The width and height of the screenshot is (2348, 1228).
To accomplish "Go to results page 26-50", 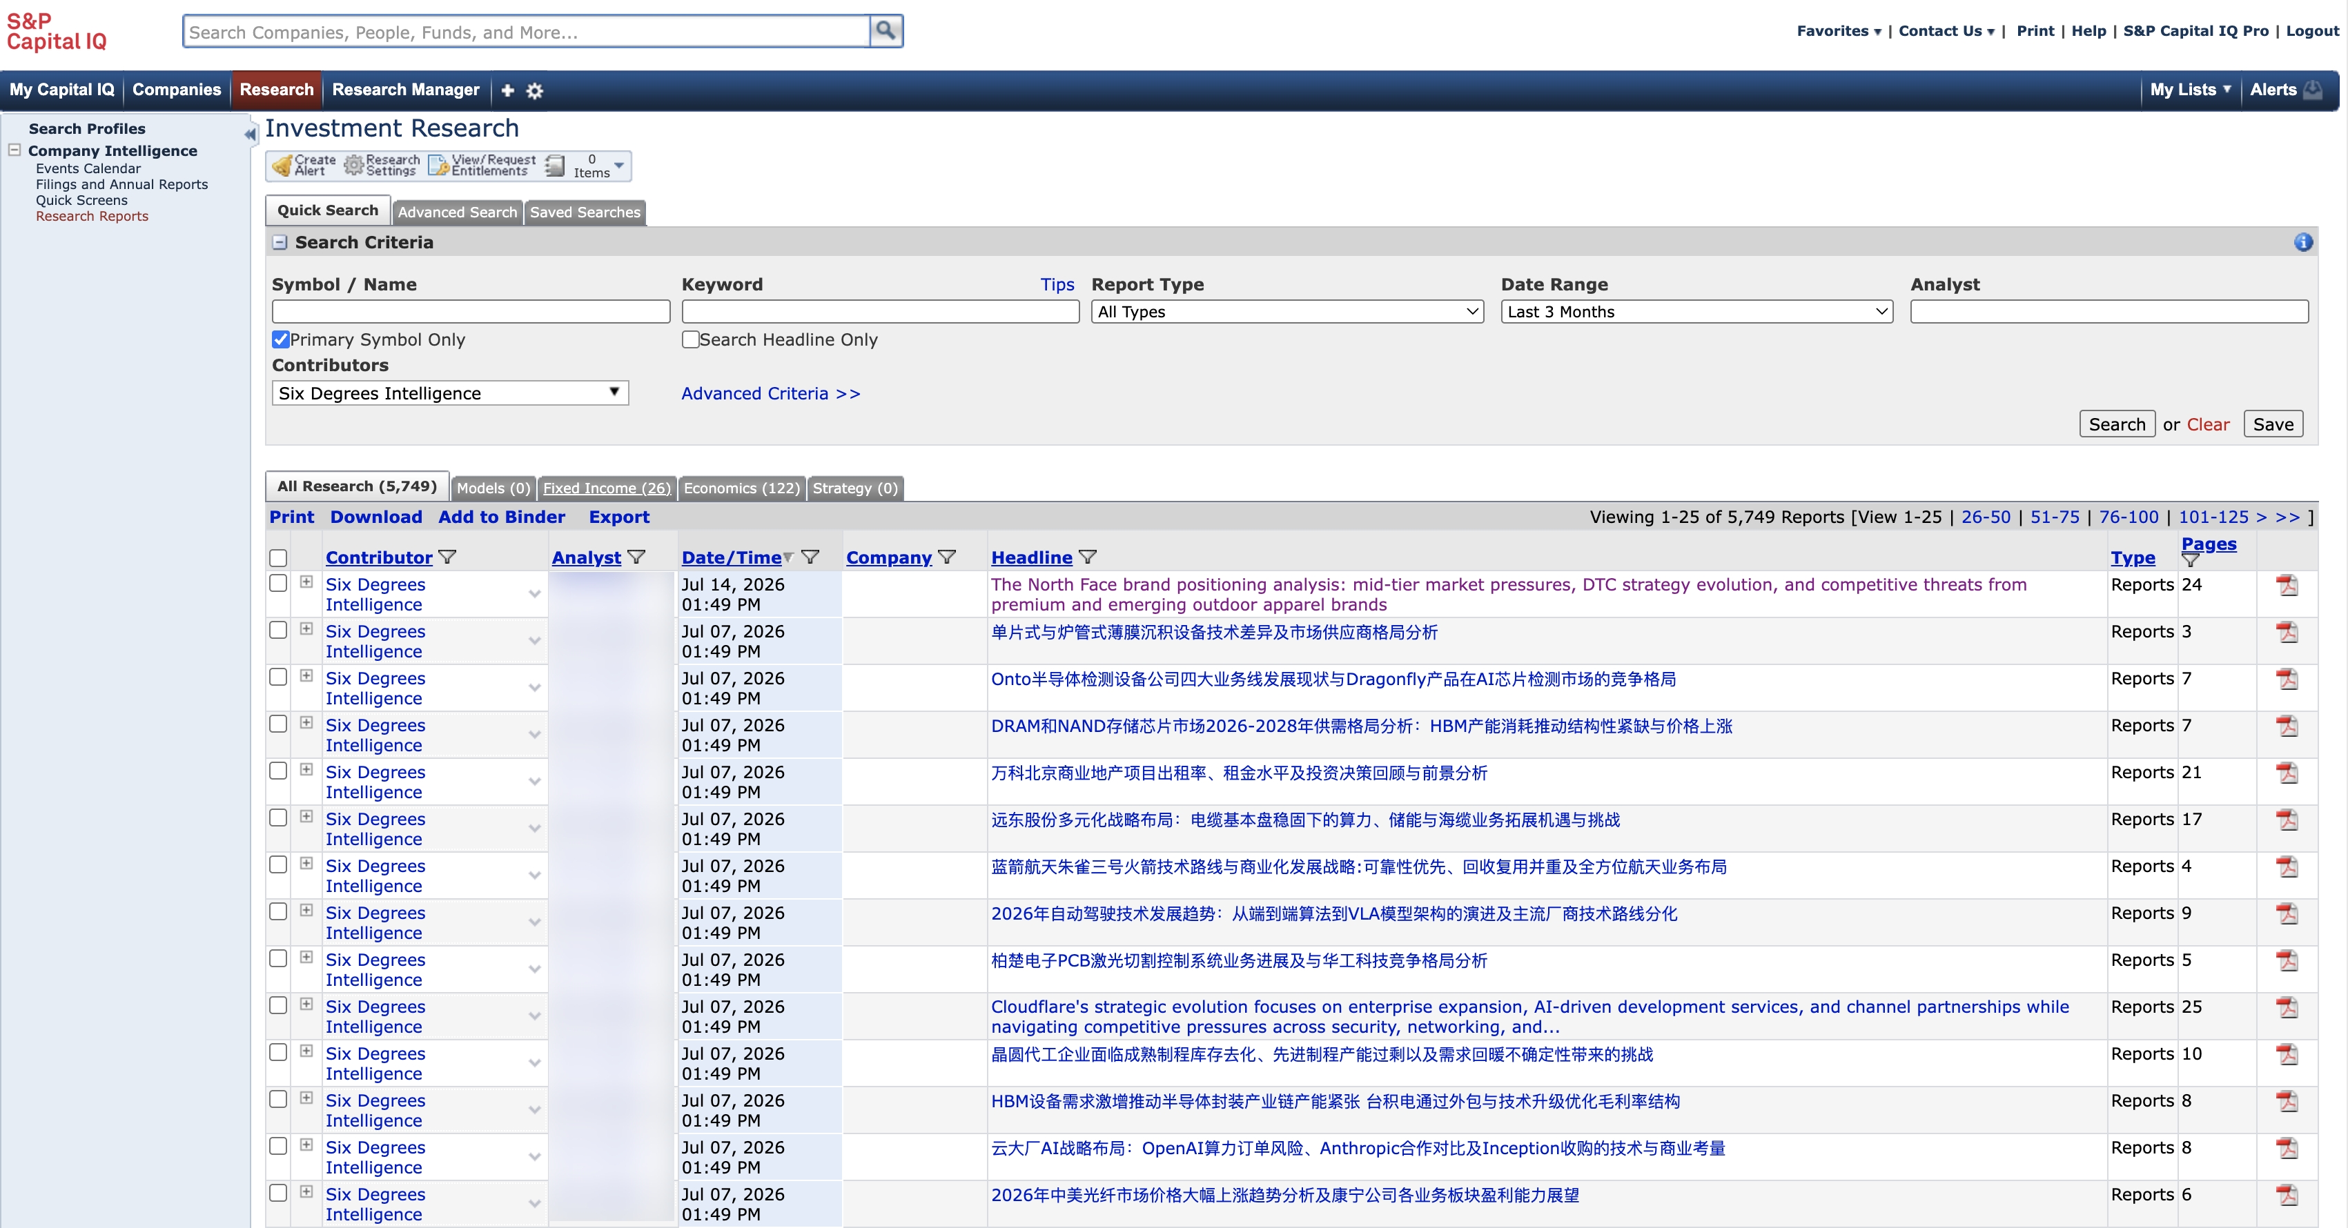I will (x=1985, y=517).
